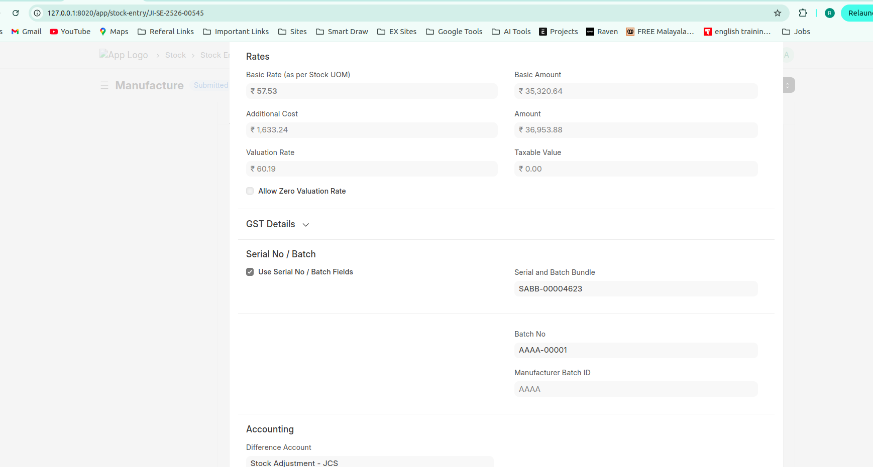This screenshot has height=467, width=873.
Task: Toggle Allow Zero Valuation Rate checkbox
Action: pyautogui.click(x=250, y=191)
